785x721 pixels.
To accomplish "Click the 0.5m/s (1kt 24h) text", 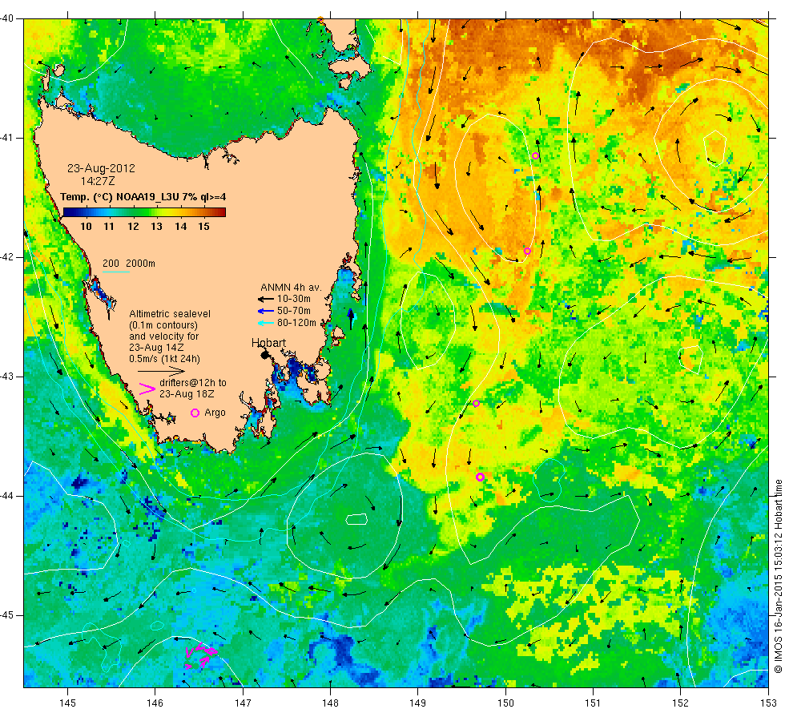I will pyautogui.click(x=164, y=359).
